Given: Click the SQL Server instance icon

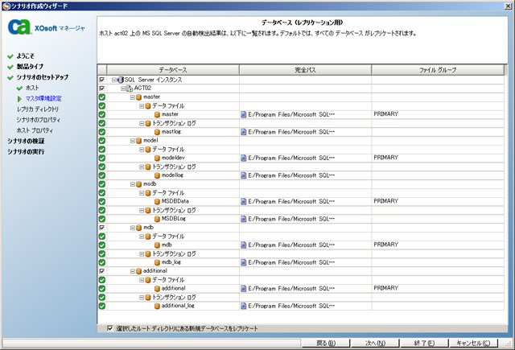Looking at the screenshot, I should click(x=121, y=80).
